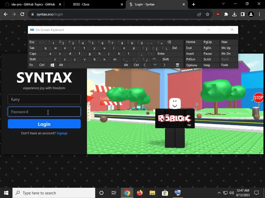Viewport: 265px width, 198px height.
Task: Expand the tab search chevron
Action: tap(223, 4)
